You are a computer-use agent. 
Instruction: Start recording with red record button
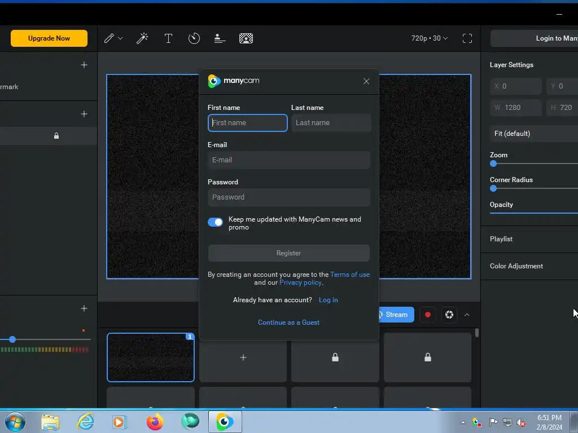pyautogui.click(x=428, y=315)
